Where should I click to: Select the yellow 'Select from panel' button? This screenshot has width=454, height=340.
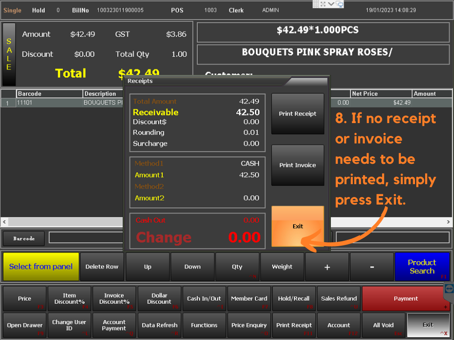point(41,267)
